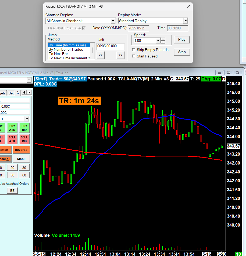This screenshot has width=246, height=256.
Task: Open the Speed dropdown arrow
Action: [158, 41]
